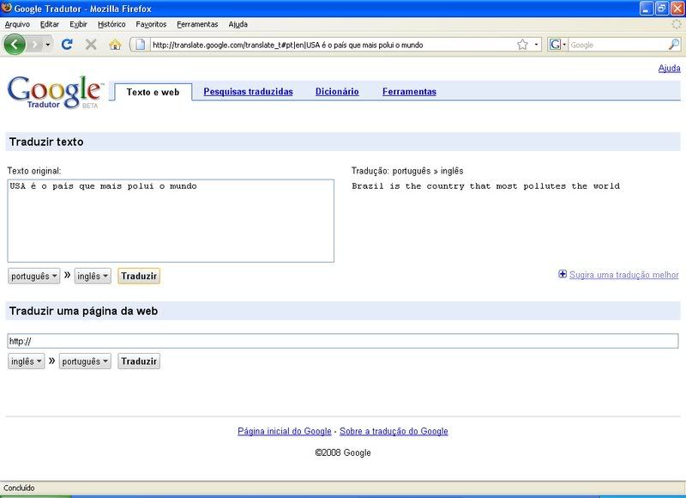Open the Editar menu
The width and height of the screenshot is (686, 498).
(x=50, y=25)
